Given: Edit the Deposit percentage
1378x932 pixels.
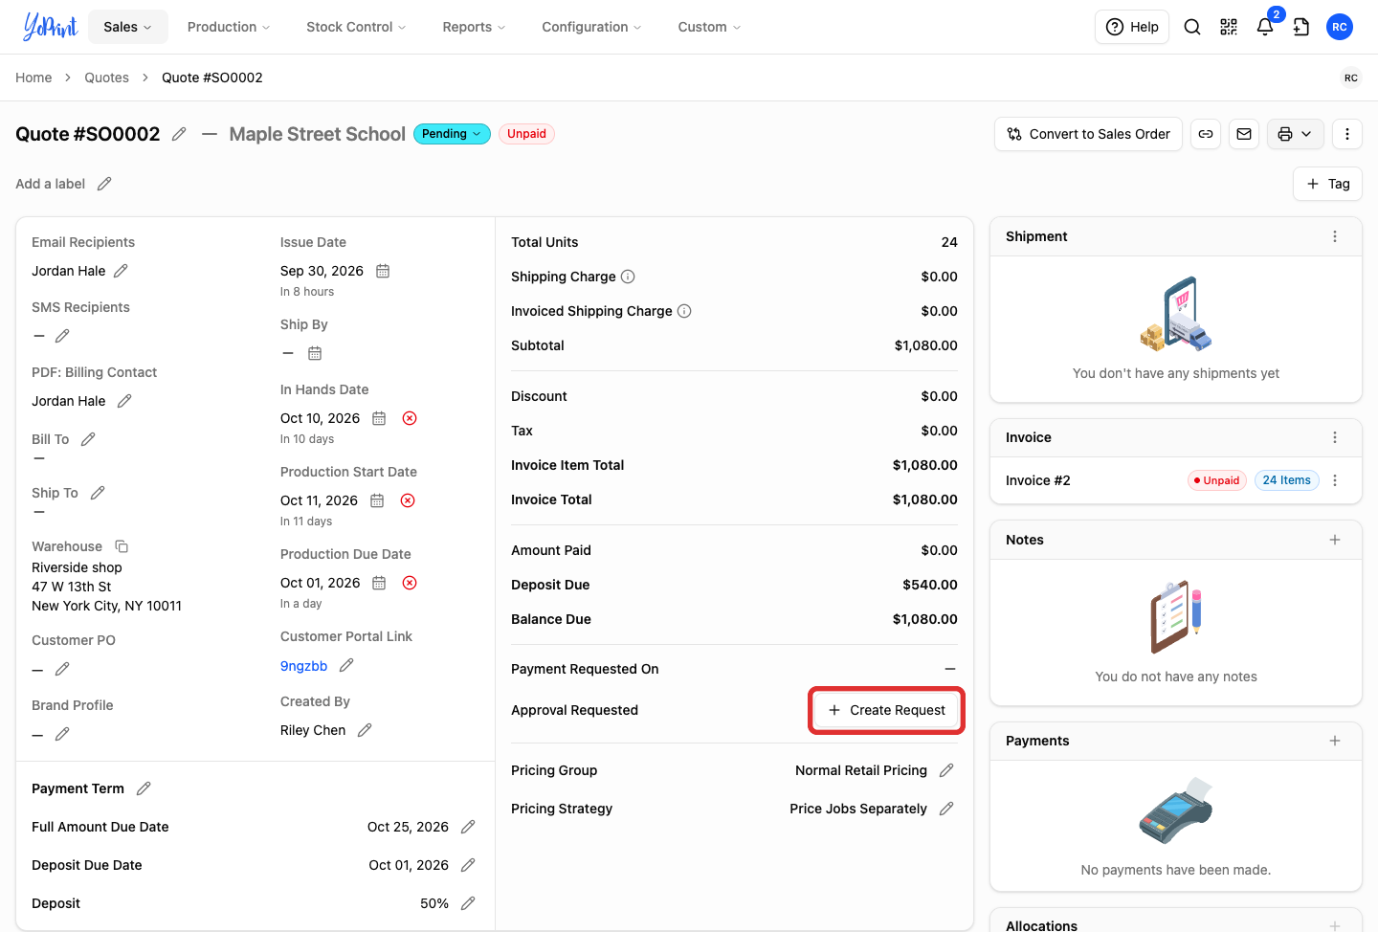Looking at the screenshot, I should point(468,903).
